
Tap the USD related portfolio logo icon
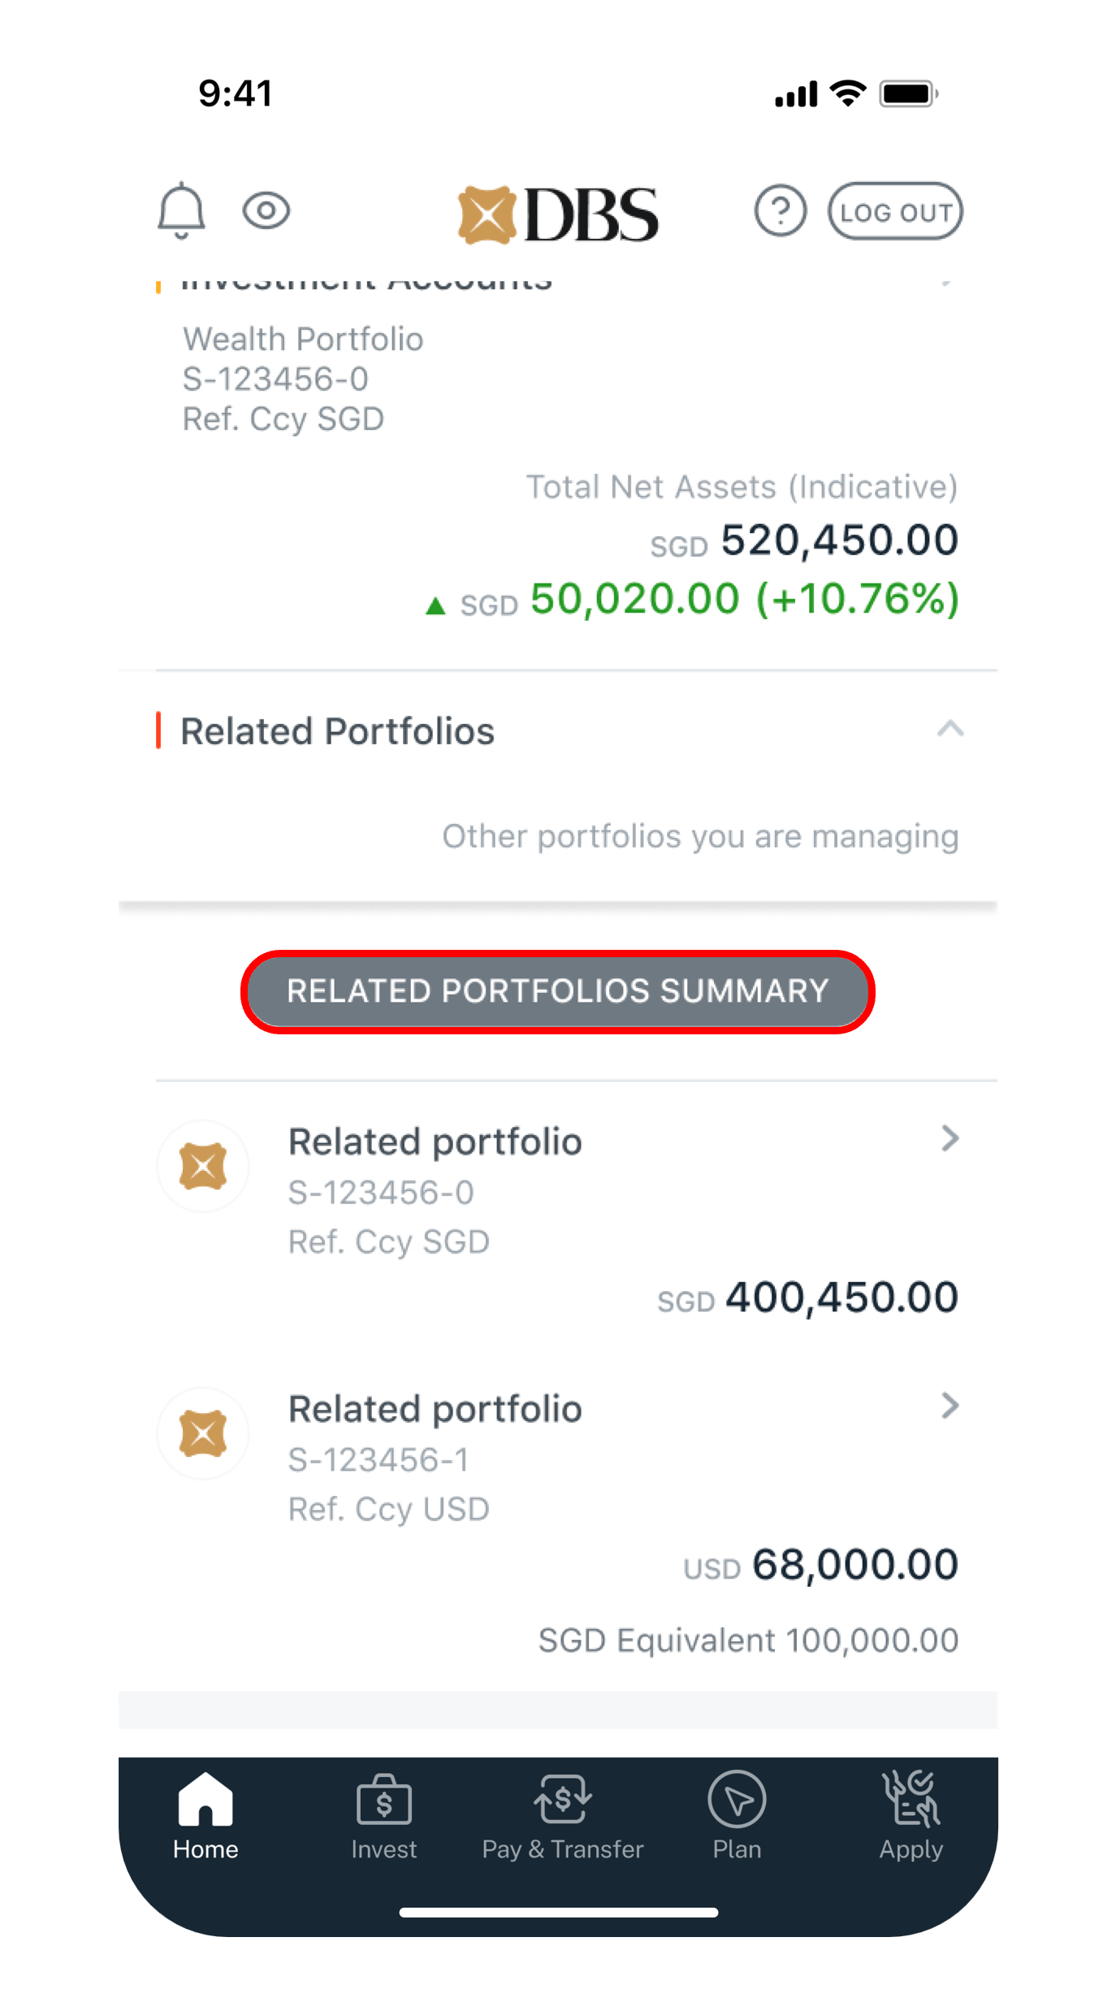click(203, 1433)
